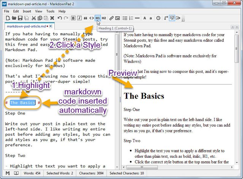Click the highlighted "The Basics" text in editor
This screenshot has width=243, height=179.
tap(23, 103)
